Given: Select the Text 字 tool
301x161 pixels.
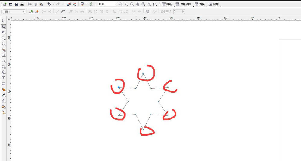Looking at the screenshot, I should [x=3, y=78].
